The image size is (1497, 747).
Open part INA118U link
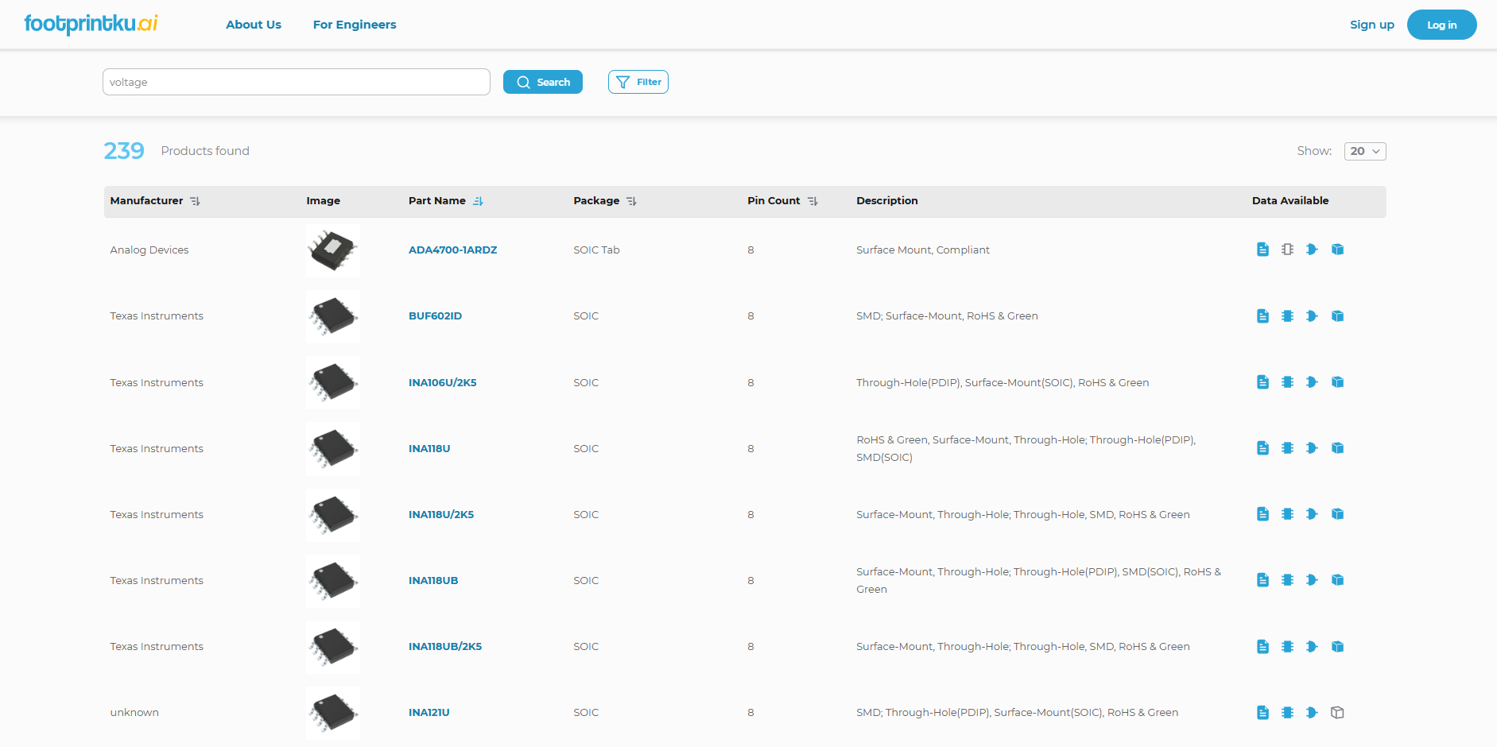pyautogui.click(x=429, y=448)
